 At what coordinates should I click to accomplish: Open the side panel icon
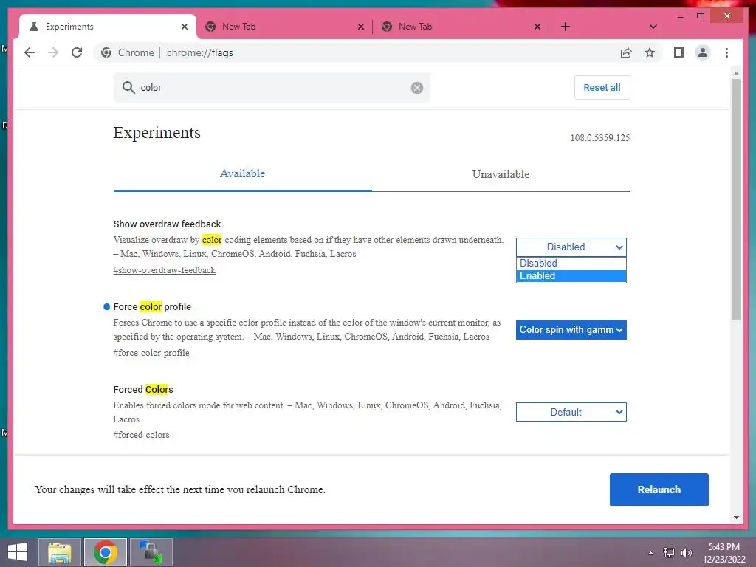(x=679, y=52)
